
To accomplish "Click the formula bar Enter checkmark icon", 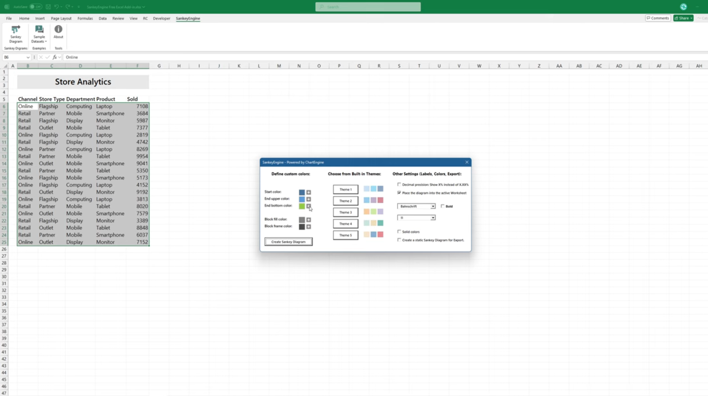I will point(48,57).
